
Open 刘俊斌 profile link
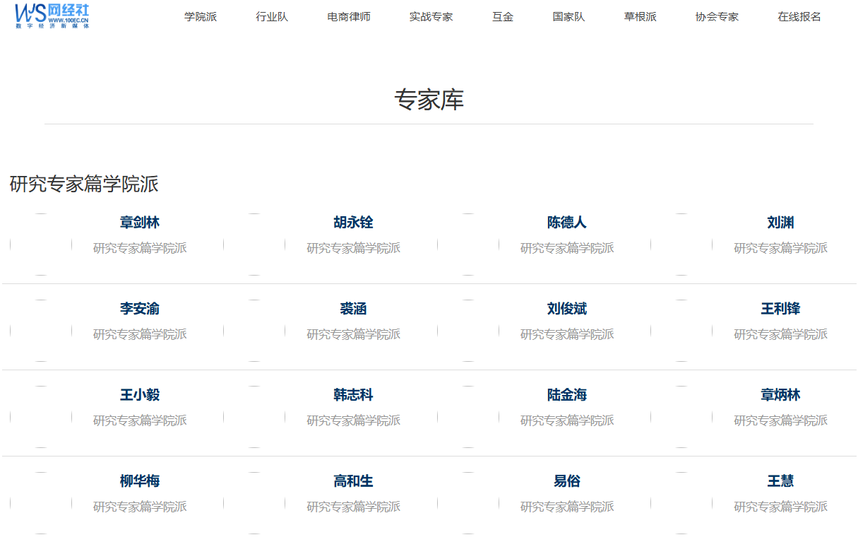[567, 309]
